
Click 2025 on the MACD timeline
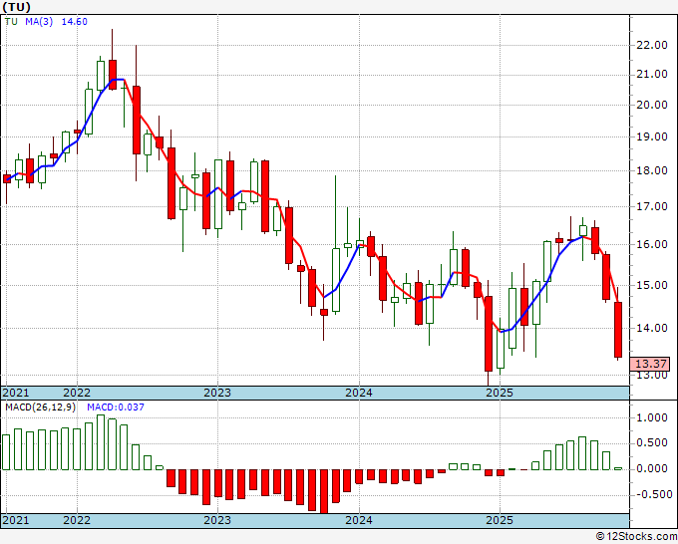click(500, 520)
